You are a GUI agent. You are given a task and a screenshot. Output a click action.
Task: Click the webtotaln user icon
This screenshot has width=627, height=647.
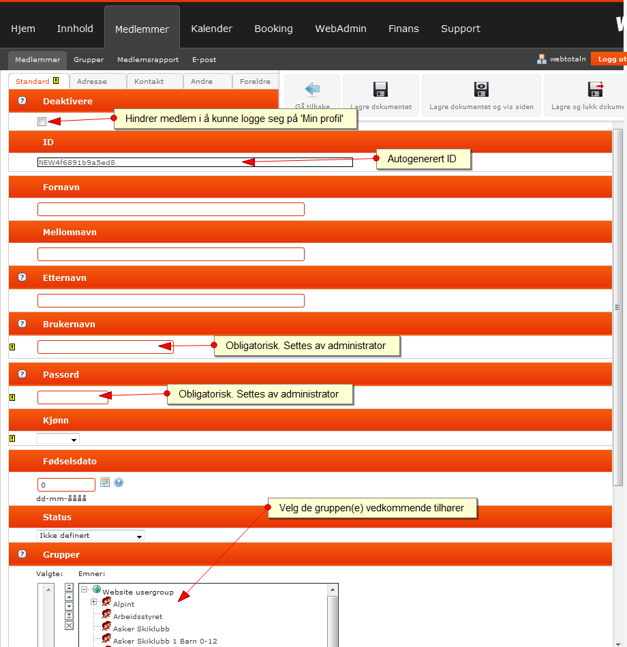[x=541, y=59]
